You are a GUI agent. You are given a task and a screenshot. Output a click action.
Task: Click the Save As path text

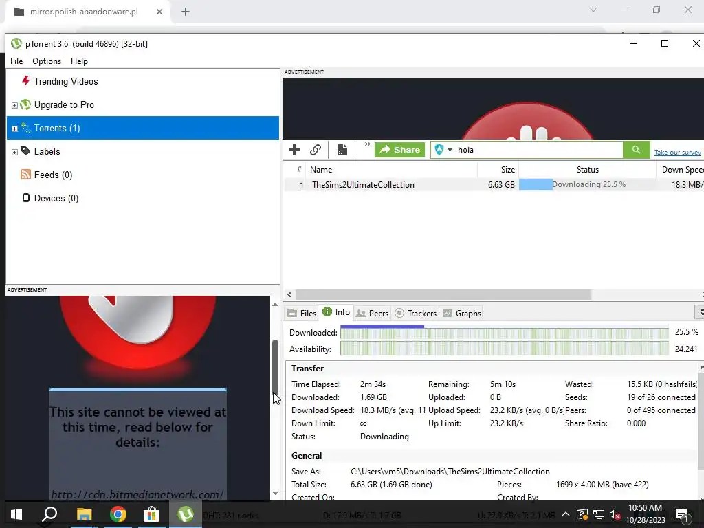[x=450, y=472]
